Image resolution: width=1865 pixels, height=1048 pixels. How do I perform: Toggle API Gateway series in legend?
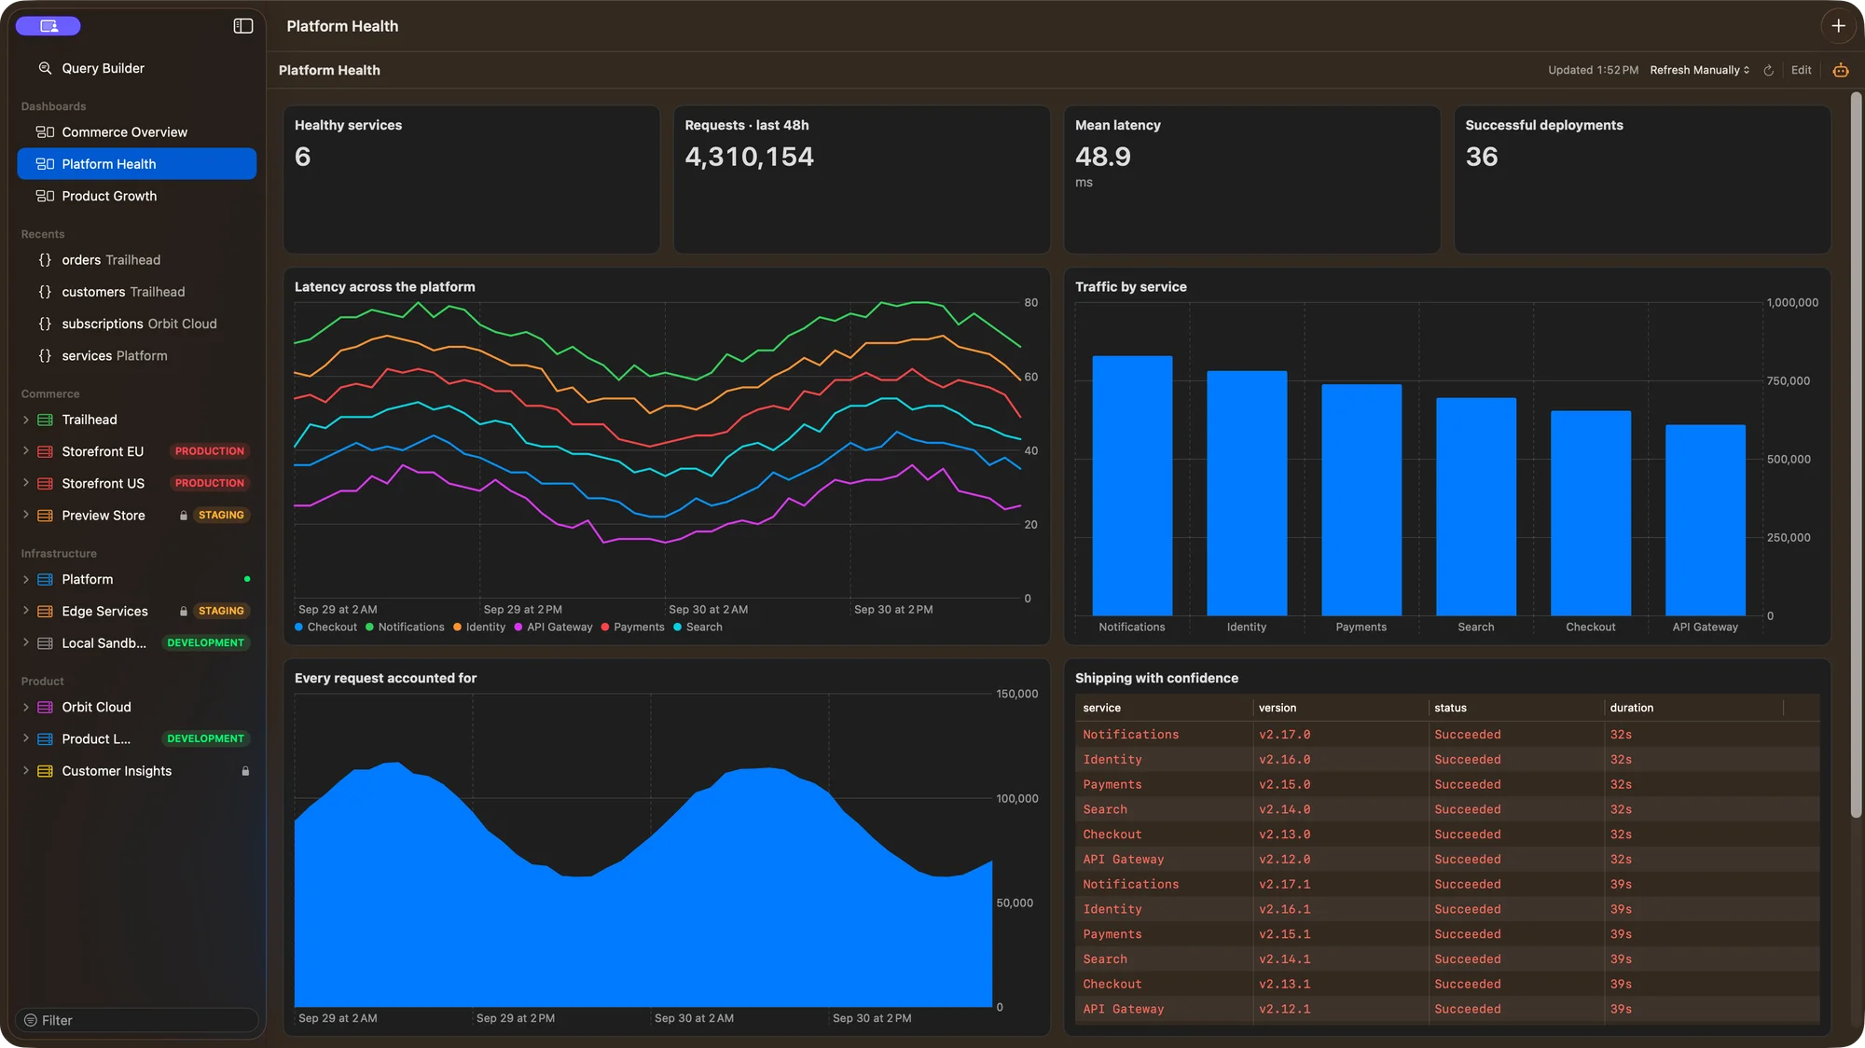point(553,627)
